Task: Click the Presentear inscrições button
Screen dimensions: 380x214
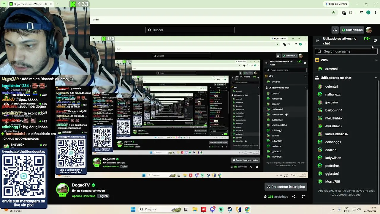Action: [x=286, y=187]
